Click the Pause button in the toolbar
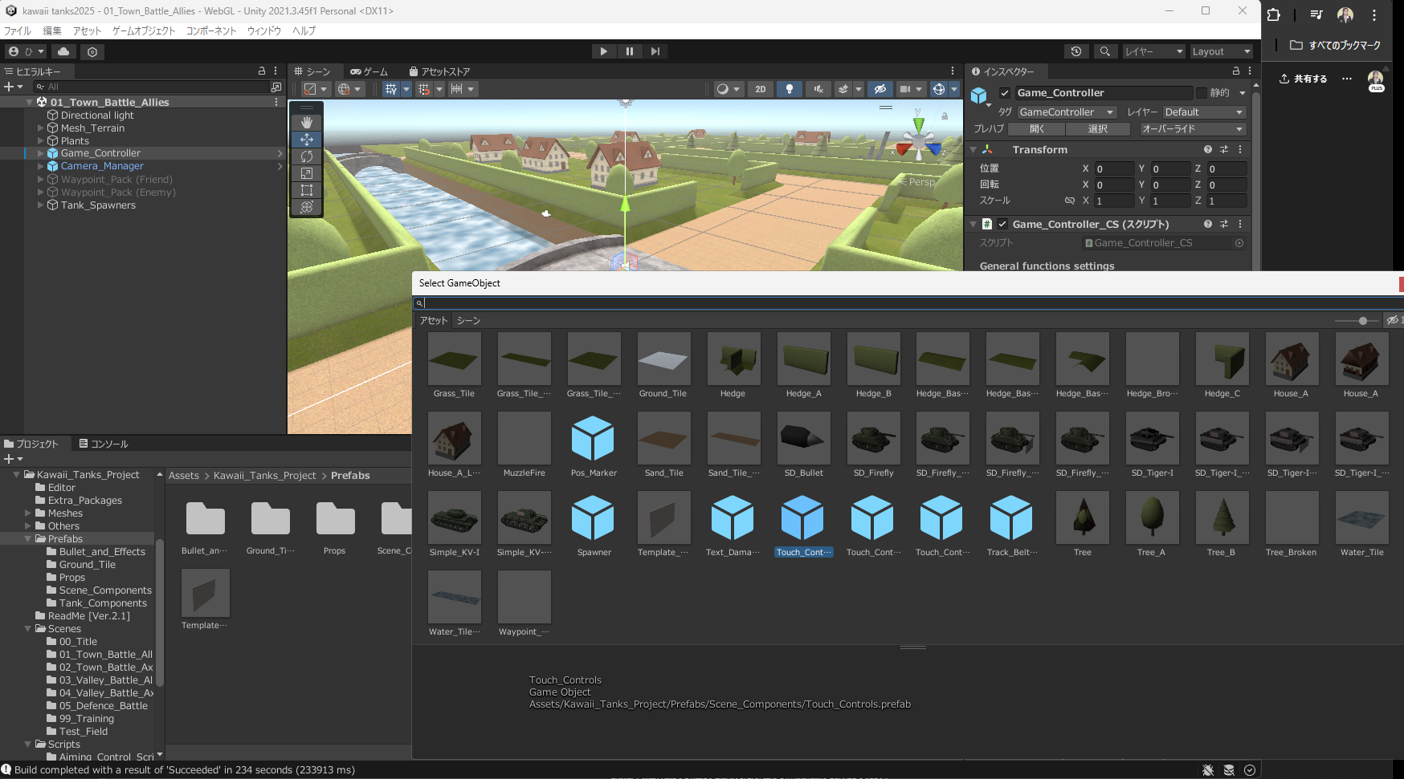Screen dimensions: 1404x779 630,51
